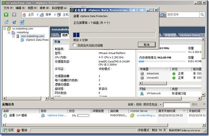Viewport: 209px width, 136px height.
Task: Click the vCenter icon in task row
Action: (132, 116)
